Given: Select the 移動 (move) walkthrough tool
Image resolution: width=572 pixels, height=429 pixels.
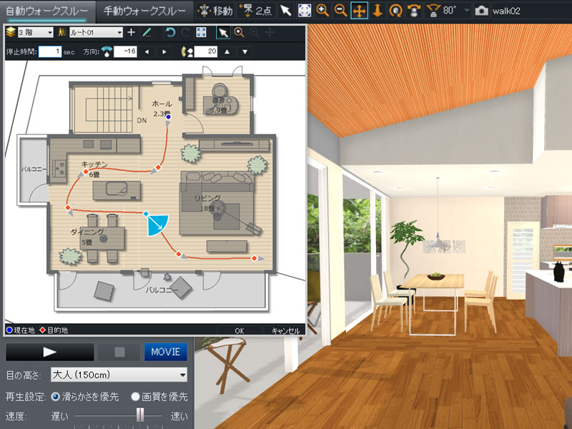Looking at the screenshot, I should (216, 10).
